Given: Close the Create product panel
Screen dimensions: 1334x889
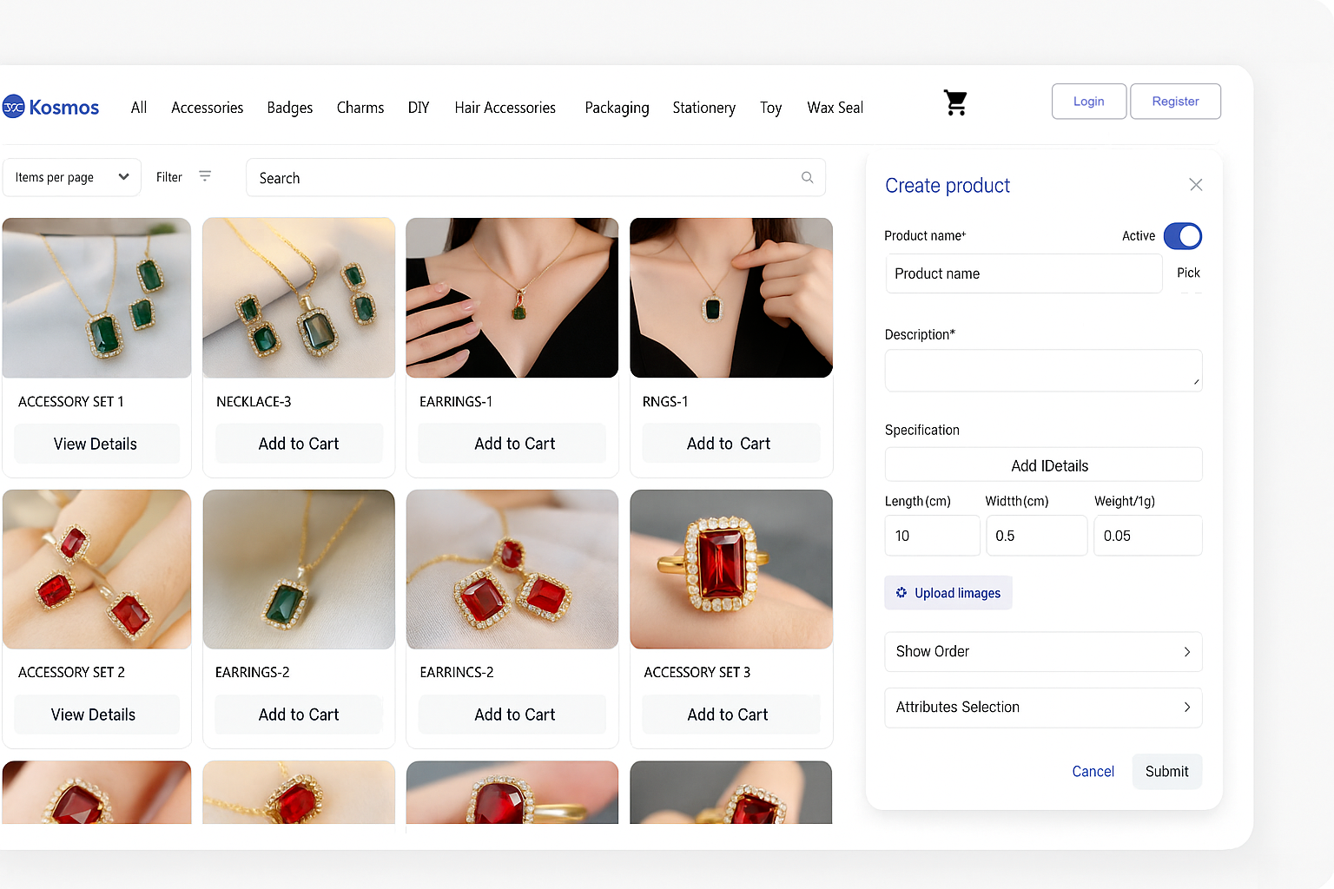Looking at the screenshot, I should coord(1195,185).
